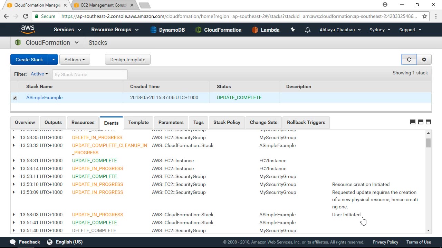Expand the 13:53:10 Resource creation Initiated row
Viewport: 442px width, 248px height.
click(x=14, y=184)
